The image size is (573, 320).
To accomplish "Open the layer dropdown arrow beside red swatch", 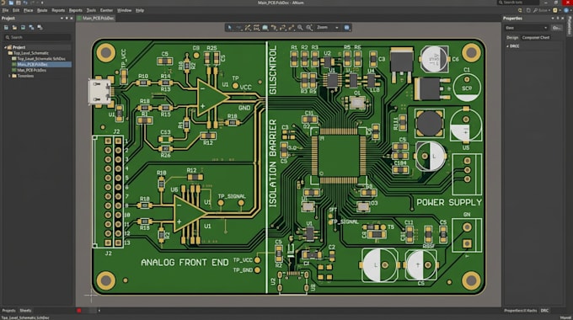I will [99, 311].
